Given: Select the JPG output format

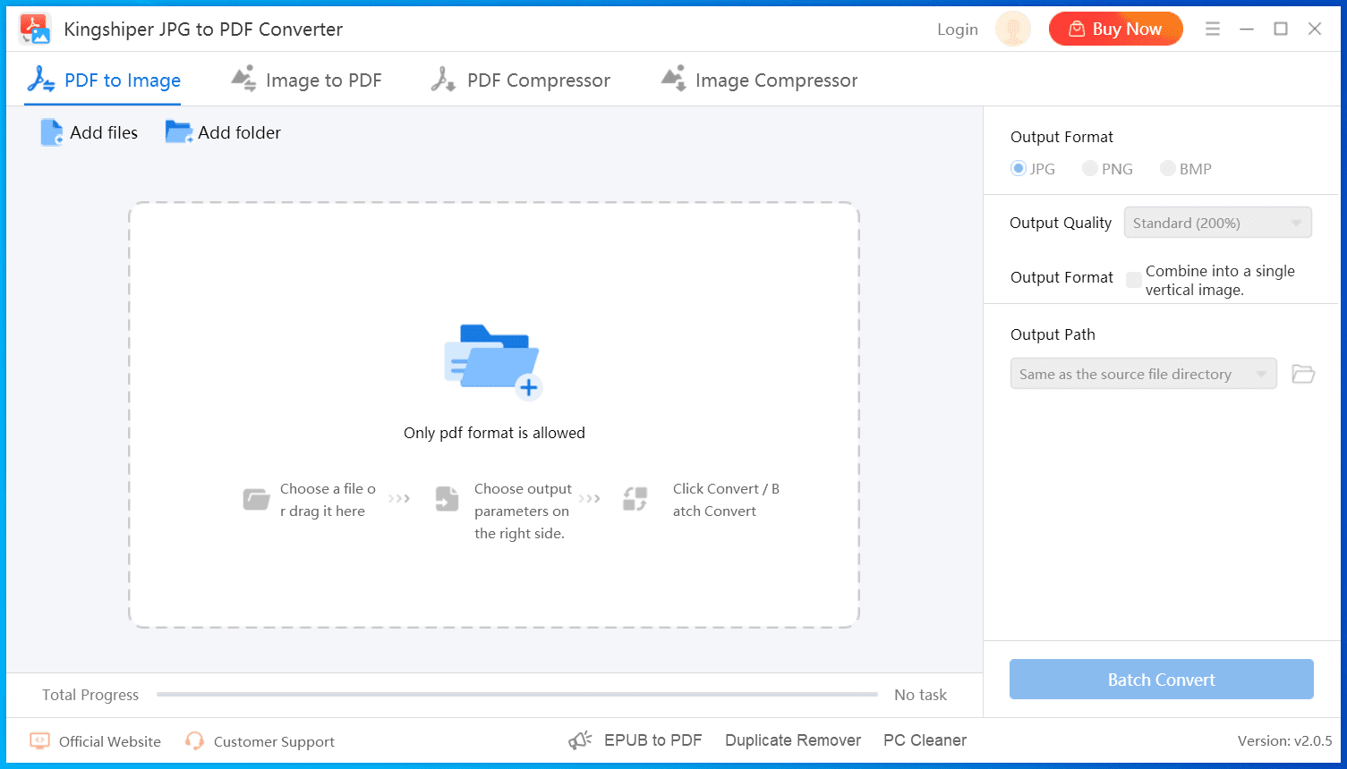Looking at the screenshot, I should click(1019, 168).
